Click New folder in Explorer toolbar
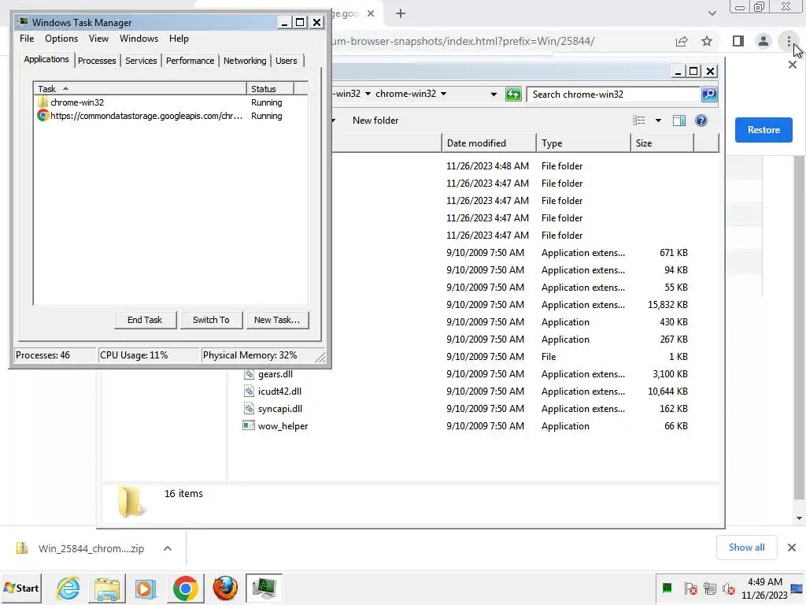This screenshot has height=605, width=806. coord(375,121)
